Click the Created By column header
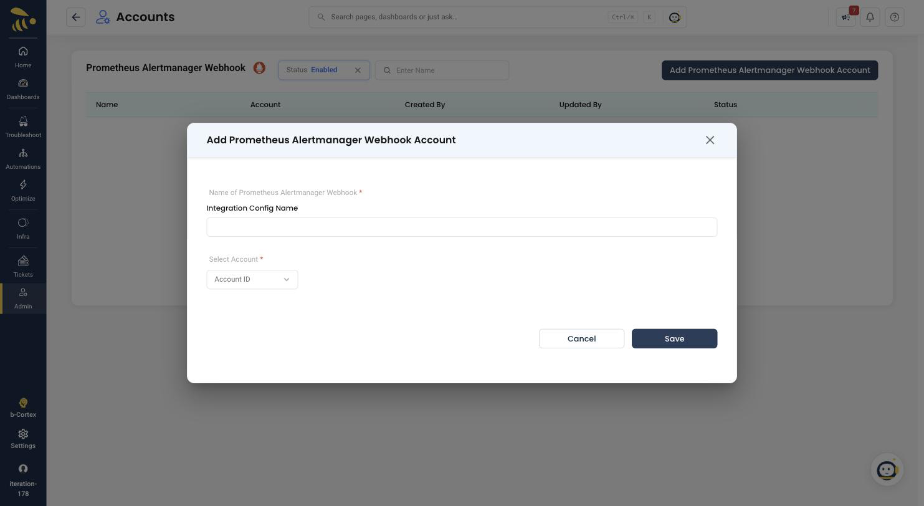 click(425, 105)
